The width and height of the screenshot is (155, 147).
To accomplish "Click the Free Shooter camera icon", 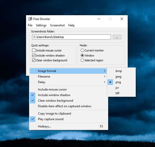I will point(30,19).
